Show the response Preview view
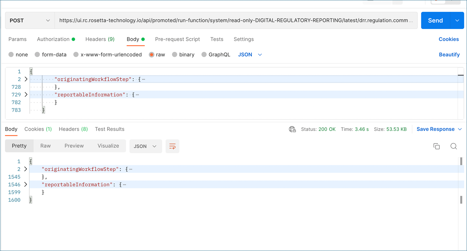 (x=74, y=146)
